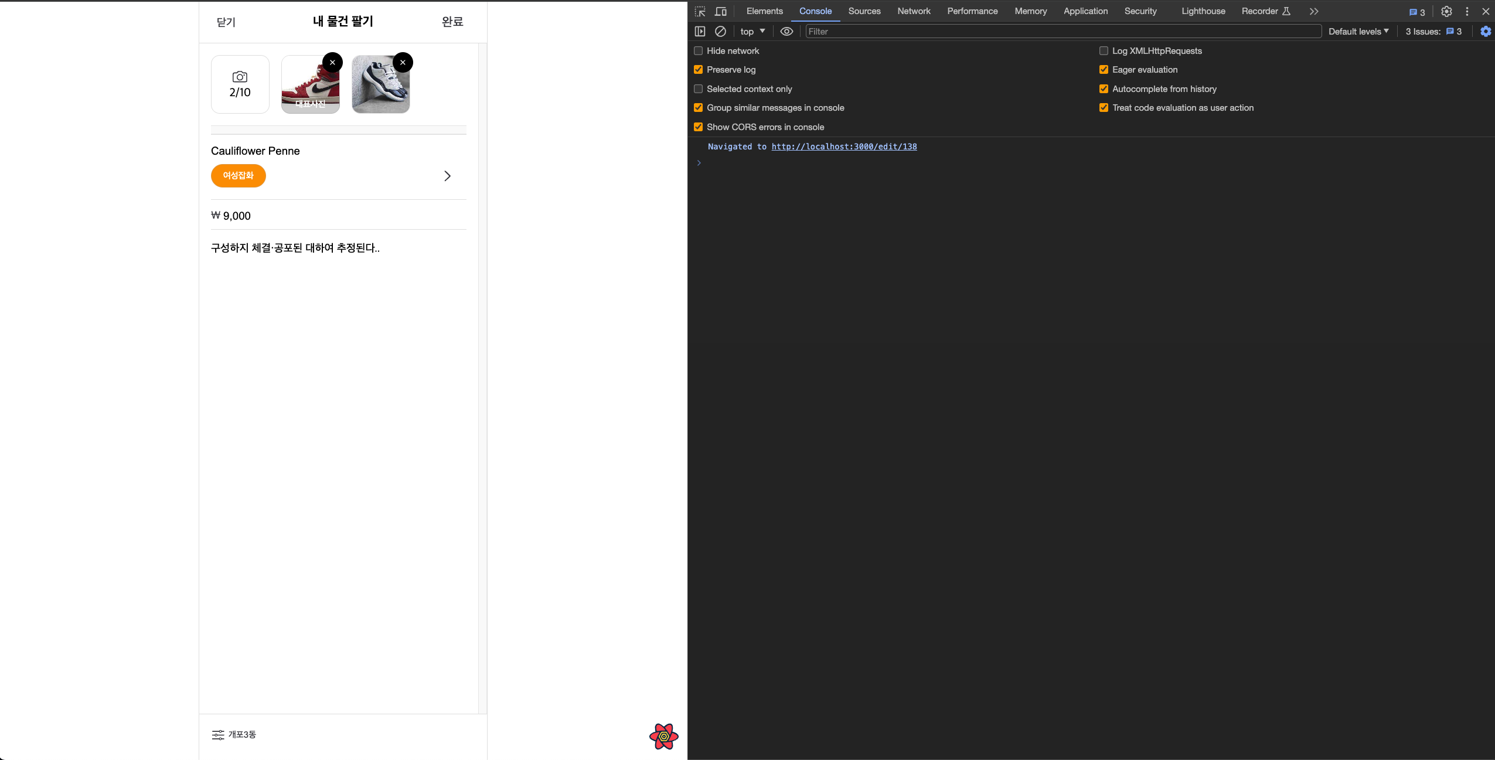The height and width of the screenshot is (760, 1495).
Task: Click the clear console icon
Action: [720, 31]
